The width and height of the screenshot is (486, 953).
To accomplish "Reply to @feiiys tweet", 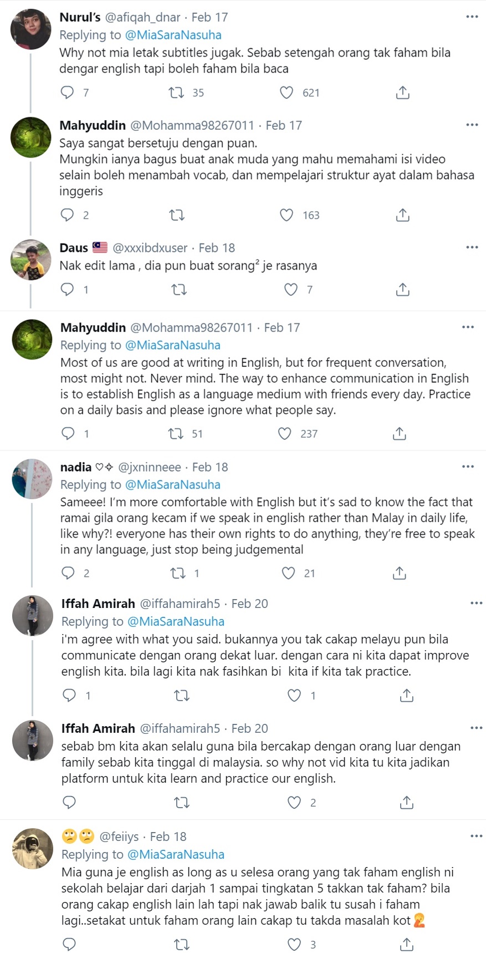I will point(69,944).
